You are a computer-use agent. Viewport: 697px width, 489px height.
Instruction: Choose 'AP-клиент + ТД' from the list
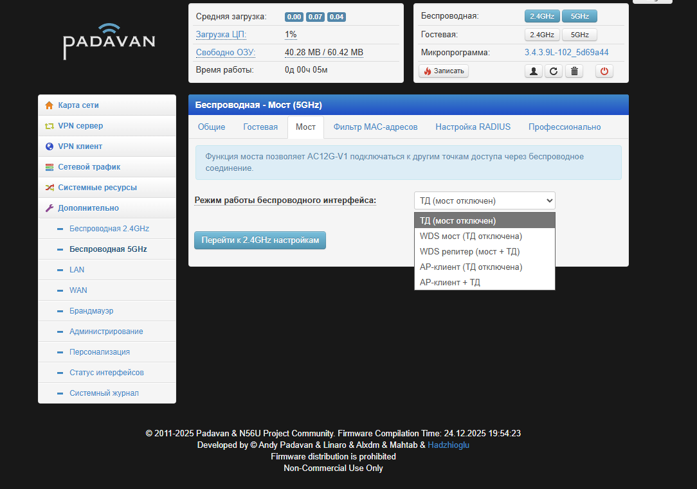point(450,282)
